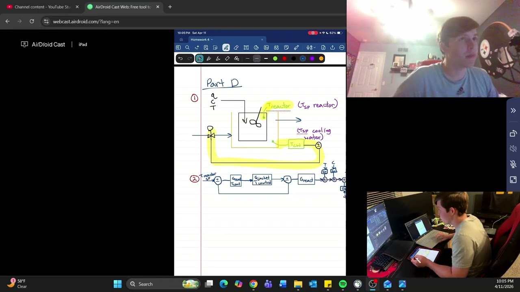
Task: Pick the orange pen color
Action: 321,58
